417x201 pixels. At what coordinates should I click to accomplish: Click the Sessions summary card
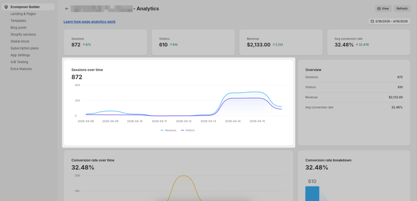point(105,42)
